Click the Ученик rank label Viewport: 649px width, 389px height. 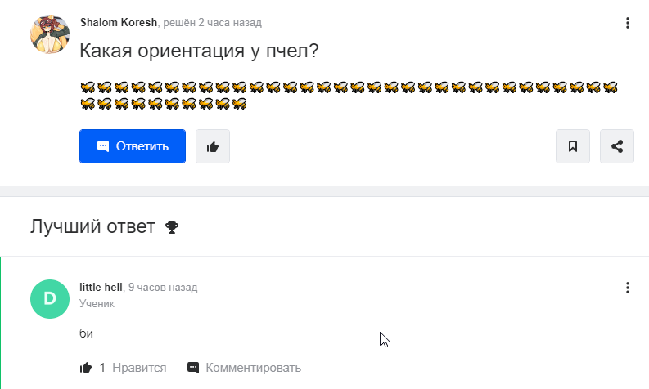(x=97, y=303)
